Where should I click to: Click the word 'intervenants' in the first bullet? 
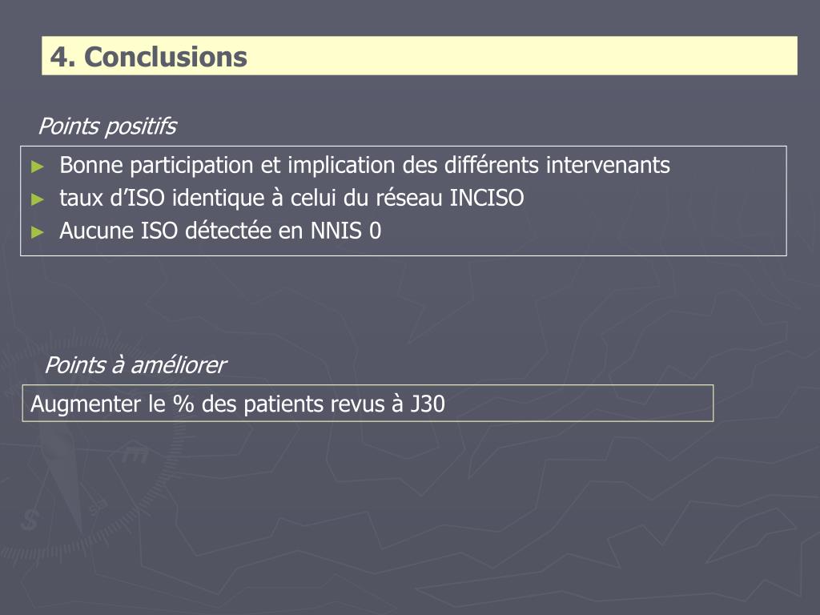point(608,165)
